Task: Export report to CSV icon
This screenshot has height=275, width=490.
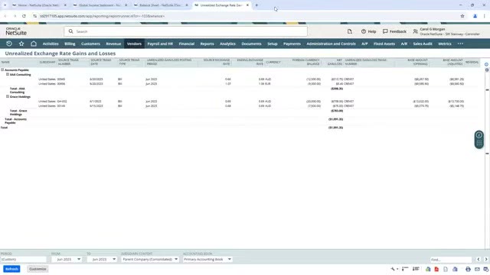Action: 446,269
